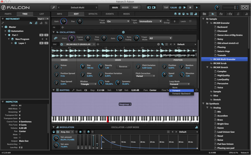Toggle Amp. Env modulation power button
The width and height of the screenshot is (251, 155).
point(58,132)
